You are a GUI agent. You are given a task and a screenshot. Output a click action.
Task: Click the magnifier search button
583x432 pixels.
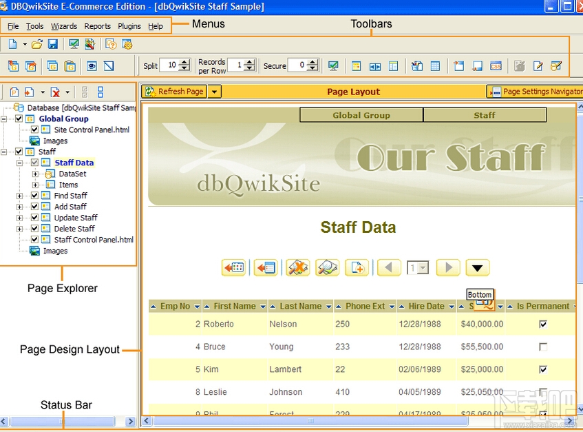click(327, 267)
